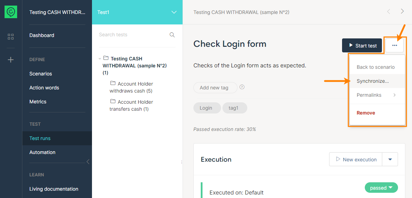Go to previous test with left arrow

(389, 12)
